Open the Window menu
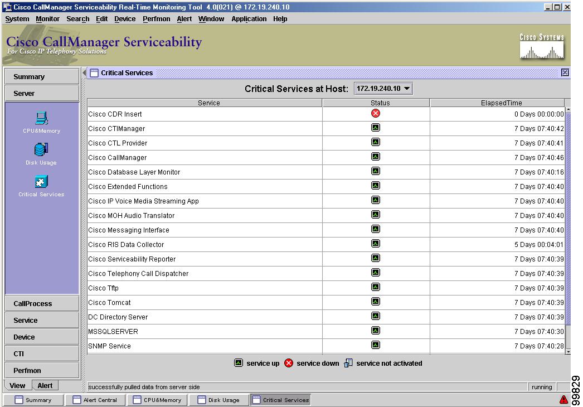 pos(211,18)
